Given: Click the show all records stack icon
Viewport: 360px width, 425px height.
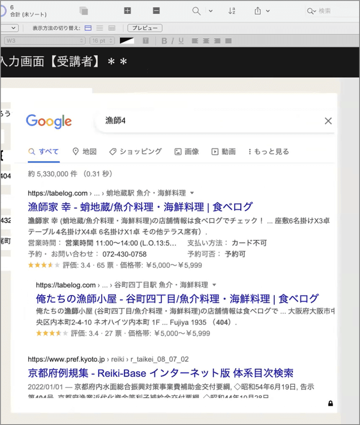Looking at the screenshot, I should 84,11.
